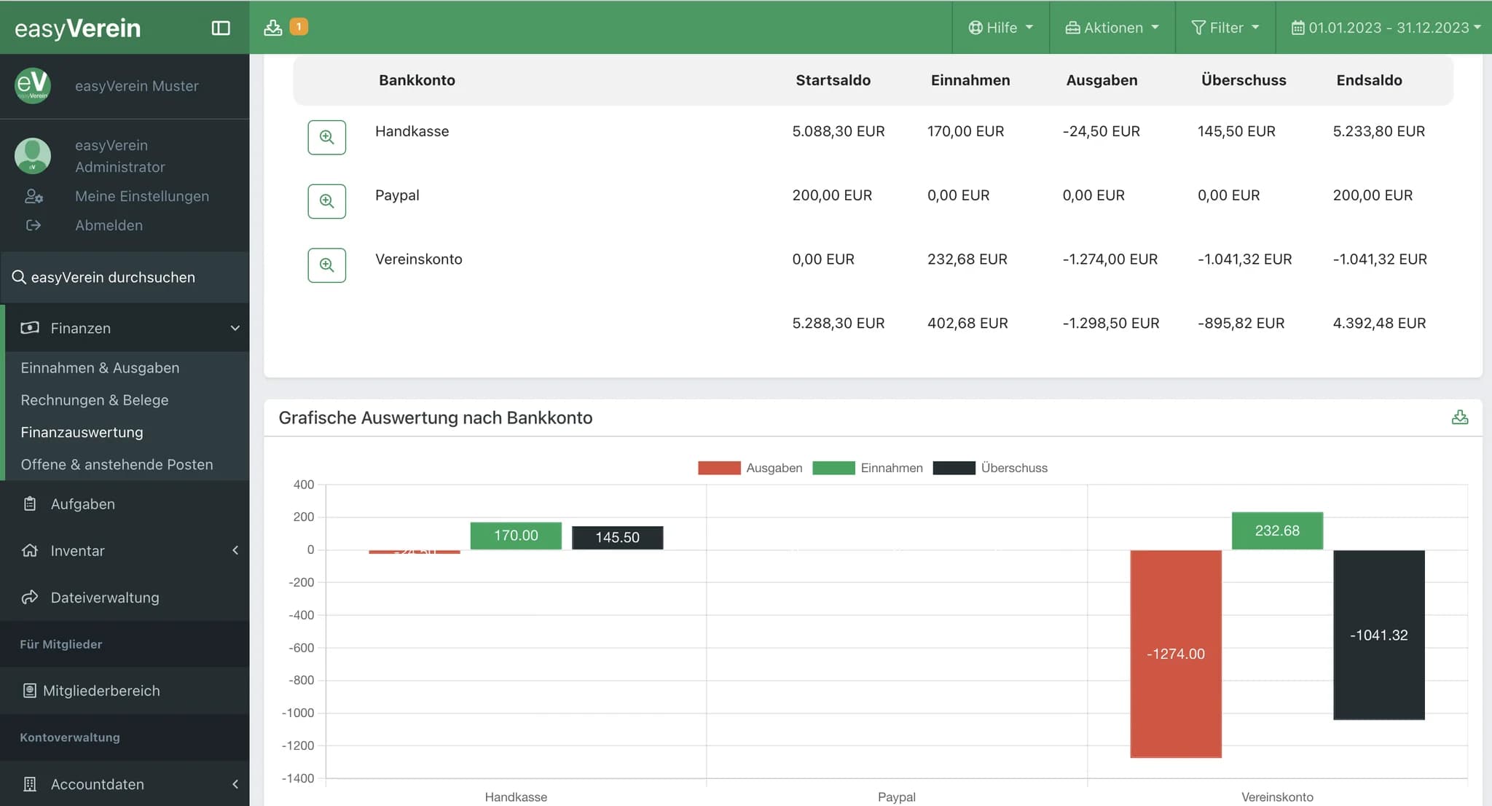Click the Finanzen money icon
1492x806 pixels.
pyautogui.click(x=30, y=328)
